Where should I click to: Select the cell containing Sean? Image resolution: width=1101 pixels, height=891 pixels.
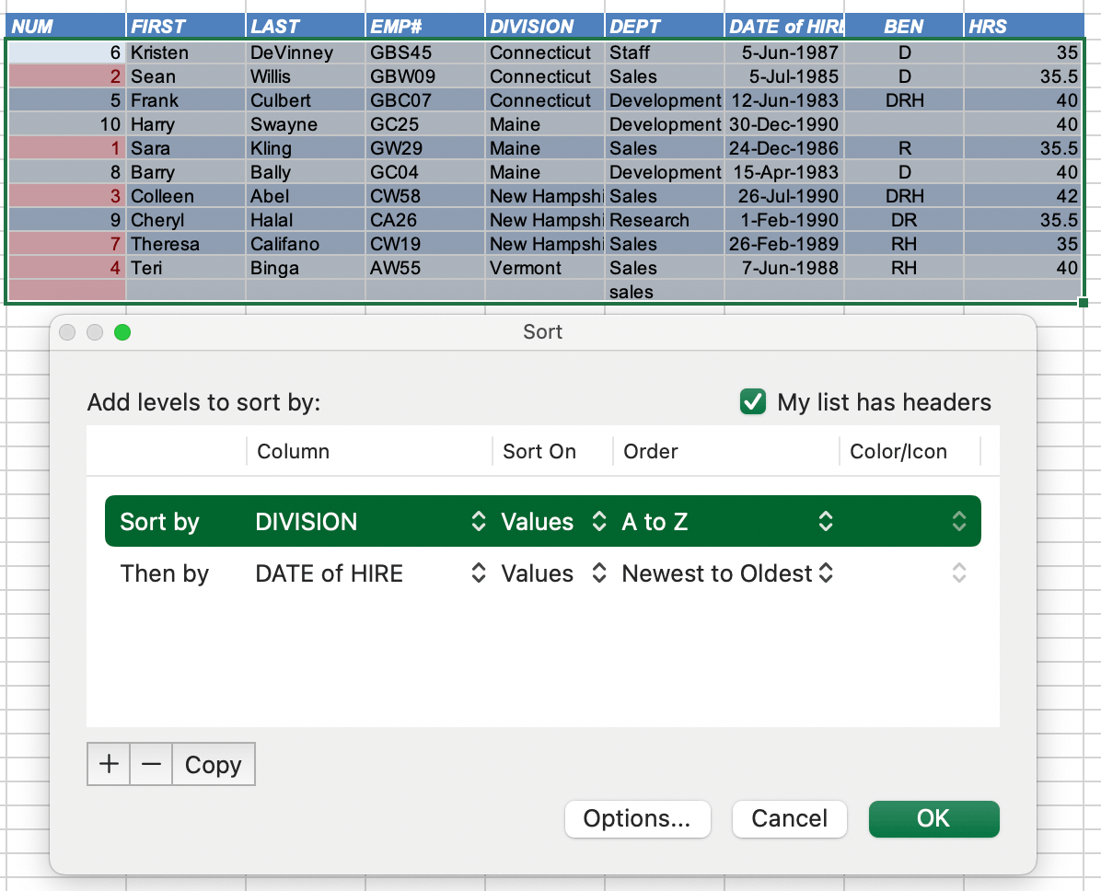186,76
